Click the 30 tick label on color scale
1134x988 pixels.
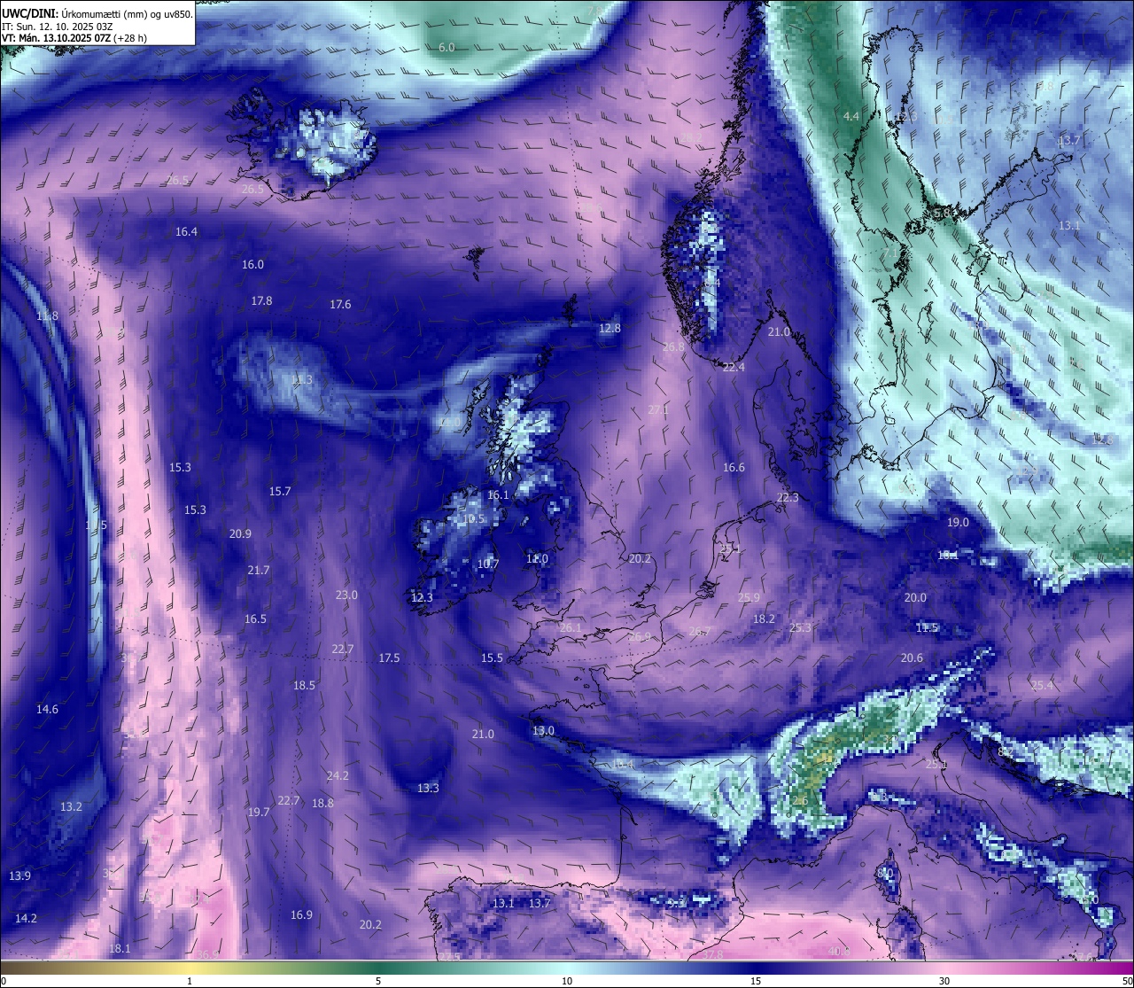tap(944, 981)
